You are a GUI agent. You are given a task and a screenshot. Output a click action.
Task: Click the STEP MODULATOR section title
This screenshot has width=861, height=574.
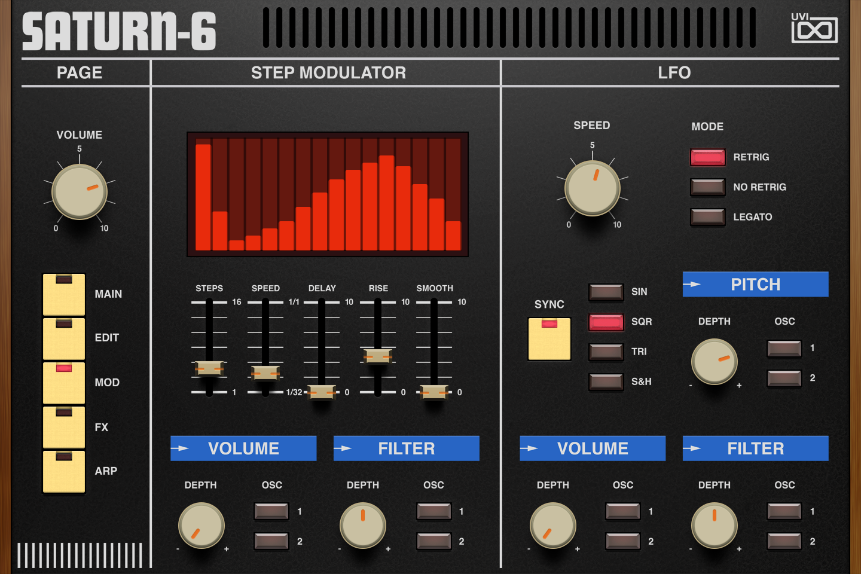point(328,73)
